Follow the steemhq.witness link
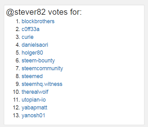The image size is (148, 127). (42, 84)
